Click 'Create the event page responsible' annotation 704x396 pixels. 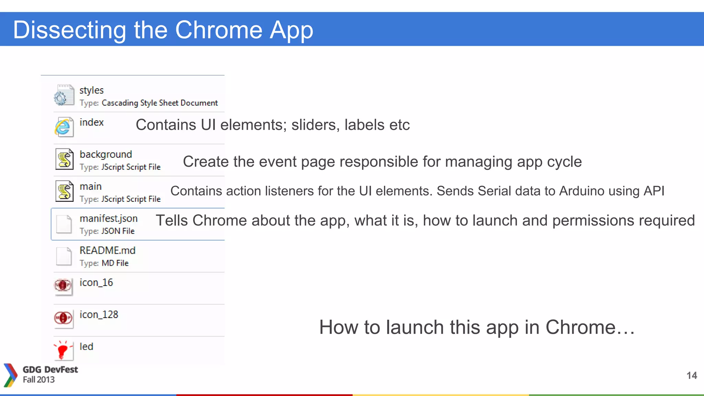click(382, 162)
